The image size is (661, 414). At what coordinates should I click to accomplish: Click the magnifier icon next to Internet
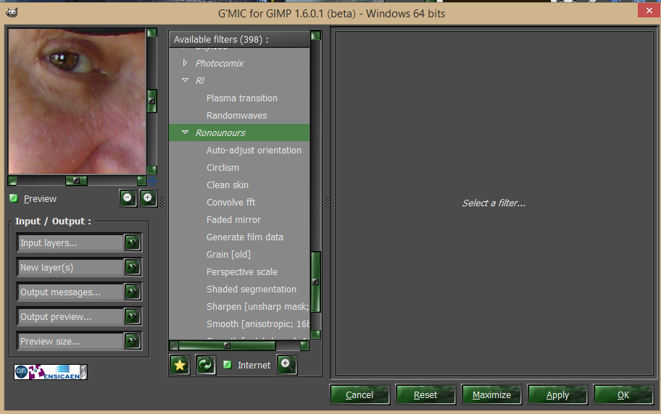point(287,365)
